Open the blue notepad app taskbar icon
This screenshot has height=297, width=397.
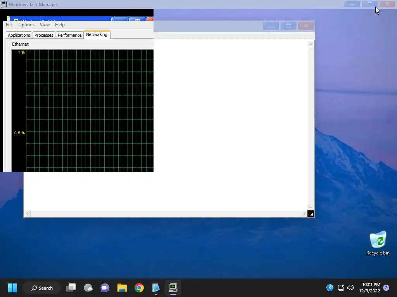coord(156,288)
